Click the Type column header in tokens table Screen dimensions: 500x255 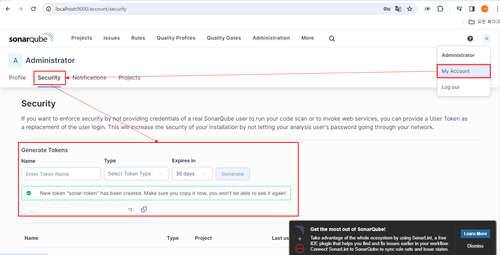point(173,238)
